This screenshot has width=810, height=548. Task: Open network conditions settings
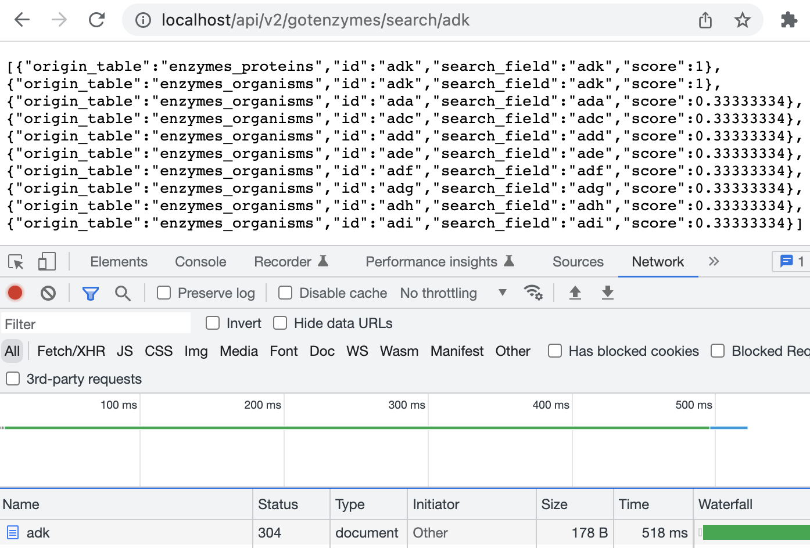(534, 293)
